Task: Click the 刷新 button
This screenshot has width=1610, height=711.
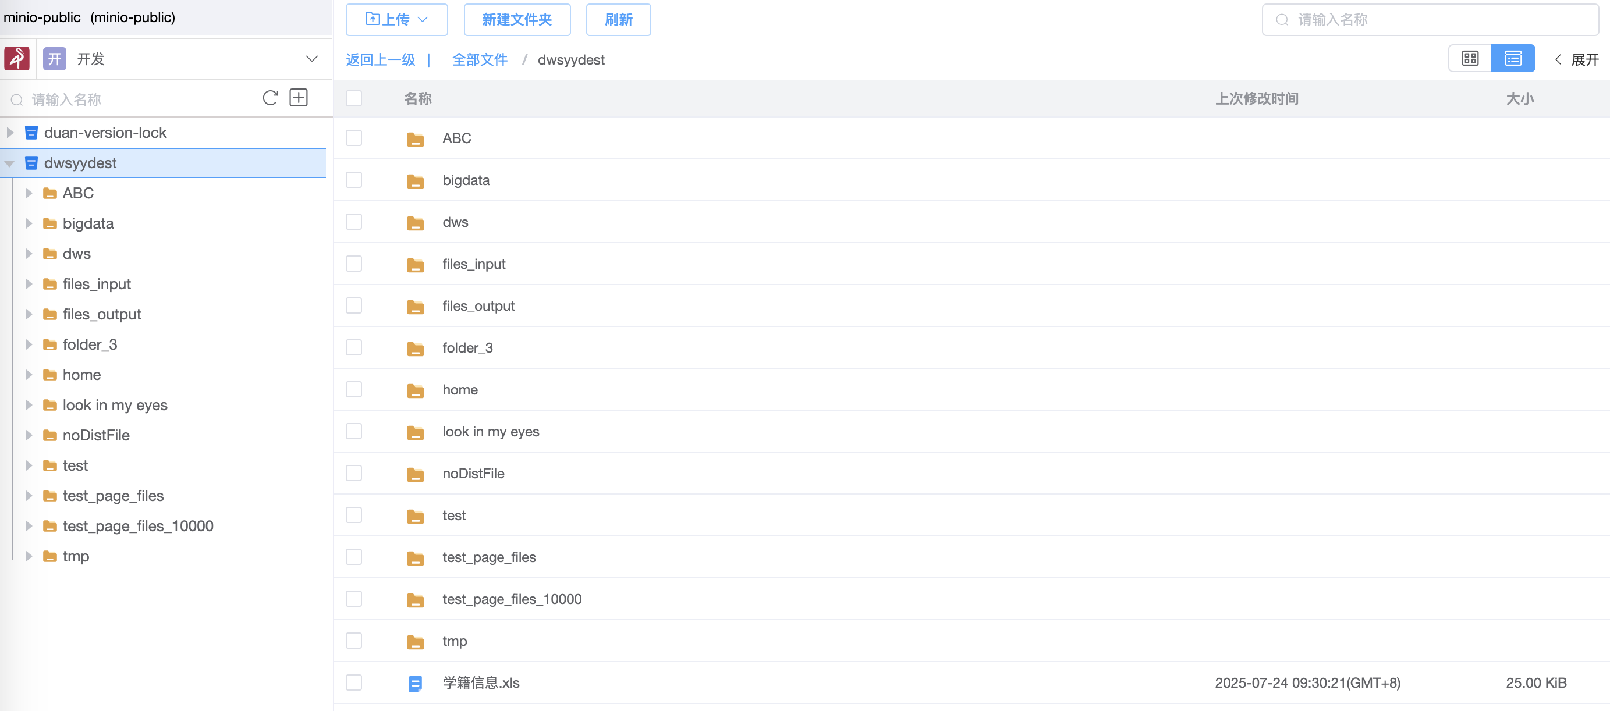Action: [x=618, y=20]
